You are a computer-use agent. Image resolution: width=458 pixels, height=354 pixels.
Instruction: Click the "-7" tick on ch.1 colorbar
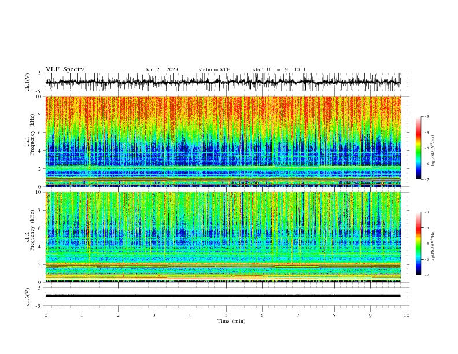pyautogui.click(x=426, y=179)
